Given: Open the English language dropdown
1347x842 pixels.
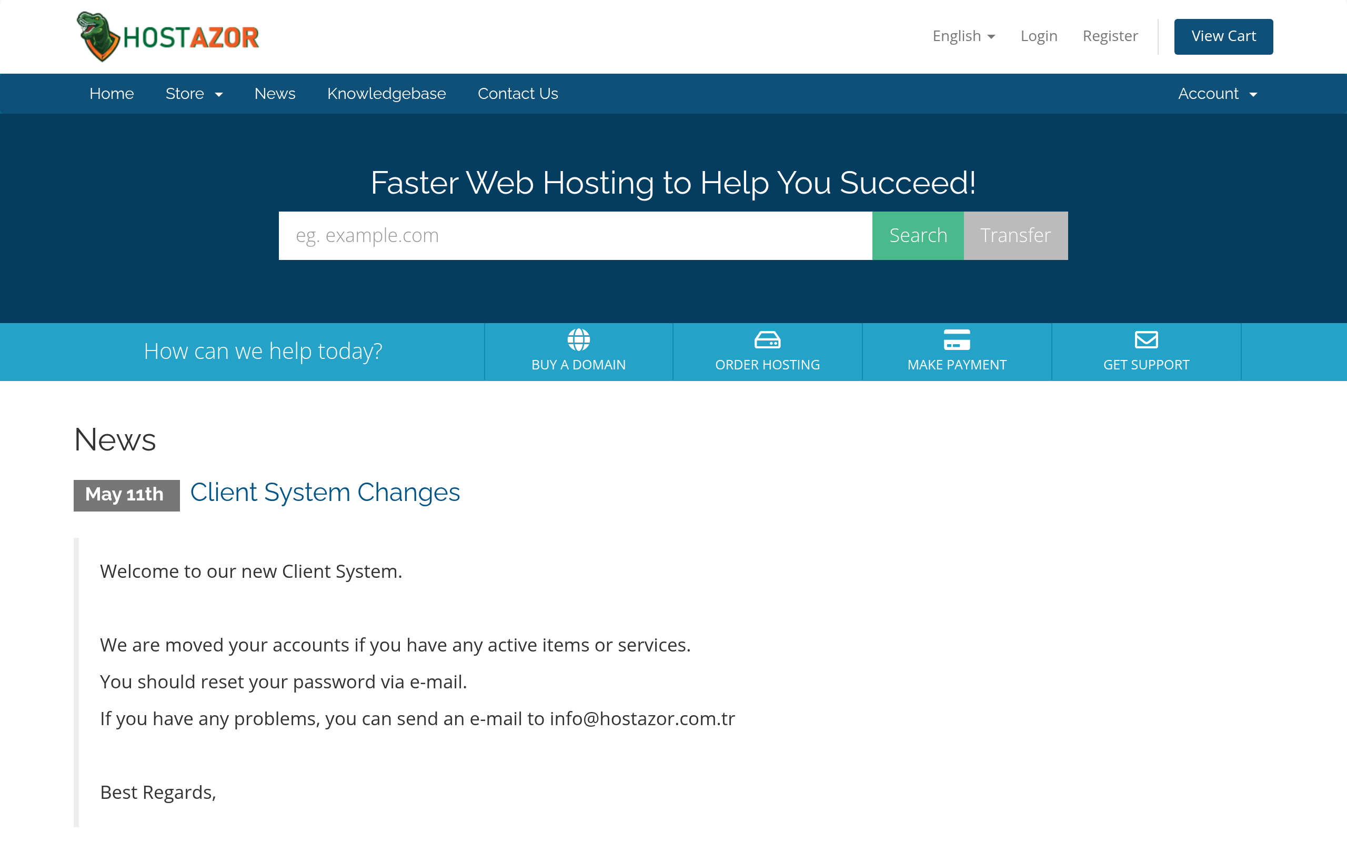Looking at the screenshot, I should 963,36.
